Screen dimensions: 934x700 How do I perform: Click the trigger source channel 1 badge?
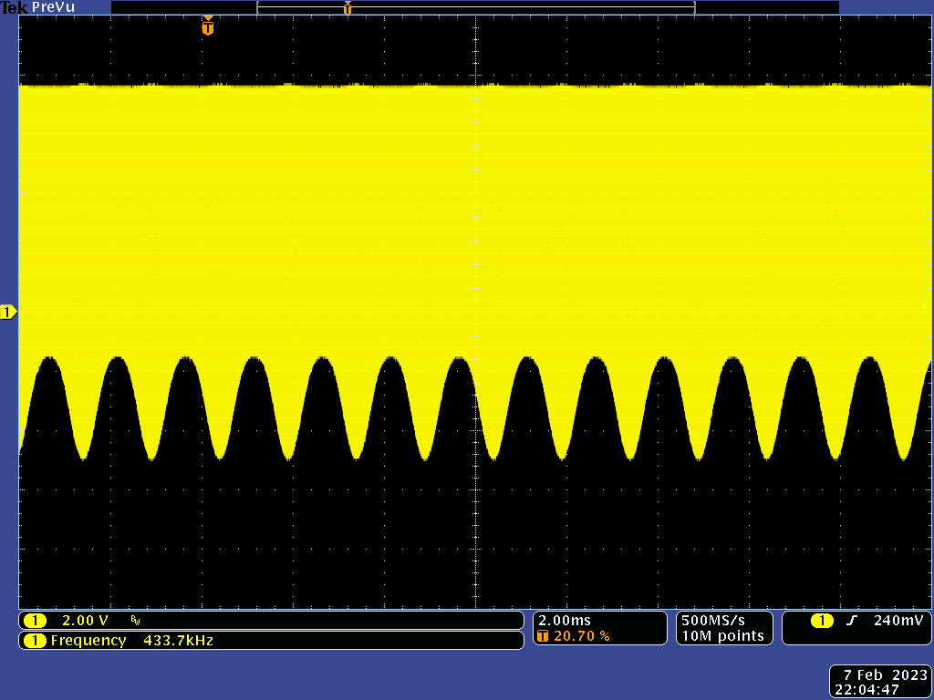point(822,621)
